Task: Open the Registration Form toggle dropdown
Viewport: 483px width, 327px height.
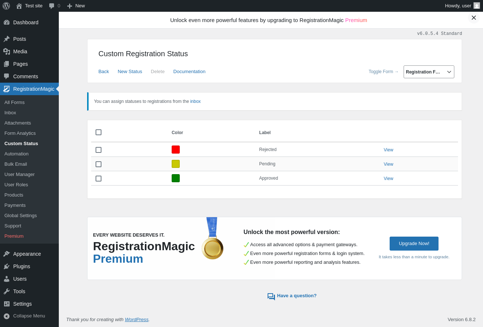Action: 429,72
